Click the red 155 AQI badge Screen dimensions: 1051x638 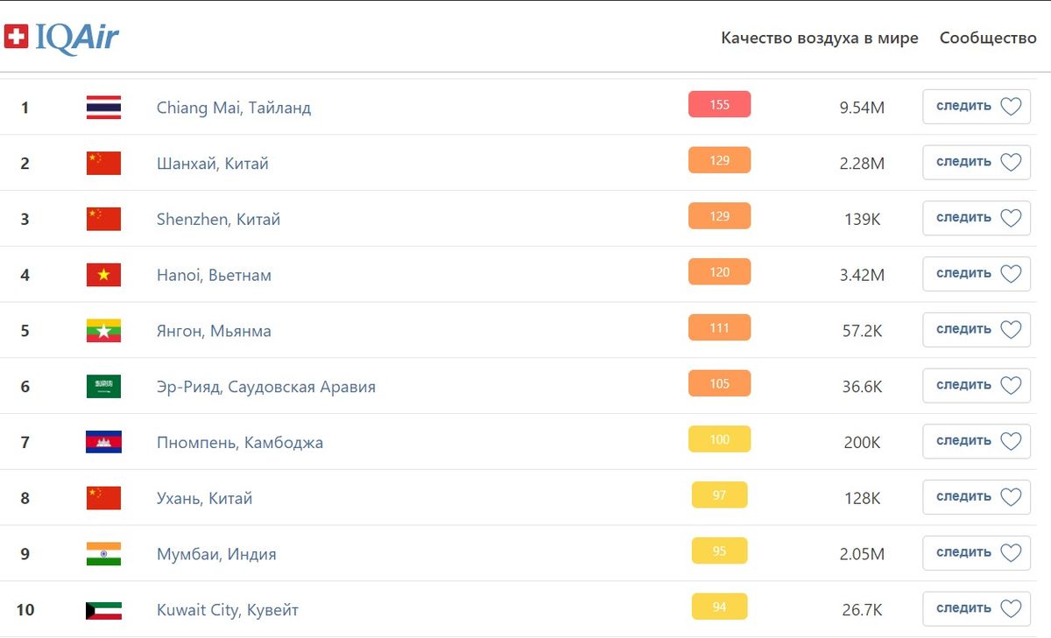[x=719, y=104]
